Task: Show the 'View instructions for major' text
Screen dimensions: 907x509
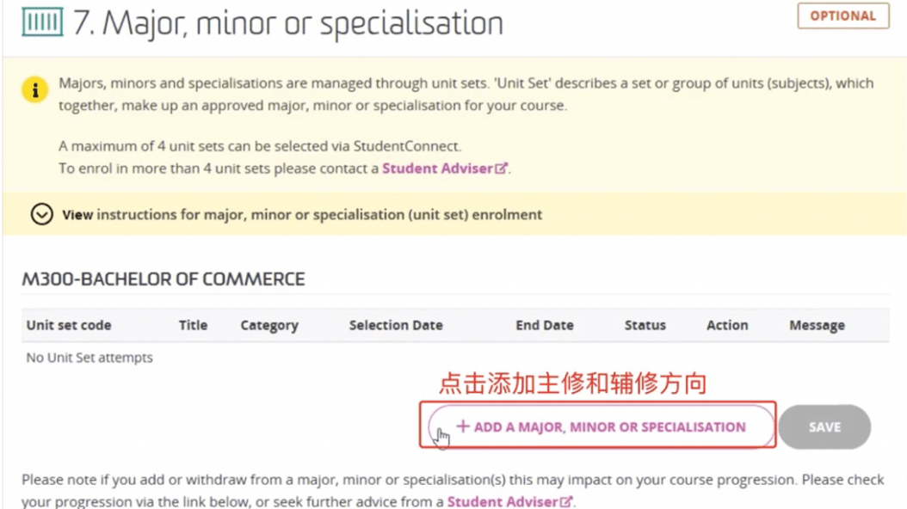Action: pos(302,214)
